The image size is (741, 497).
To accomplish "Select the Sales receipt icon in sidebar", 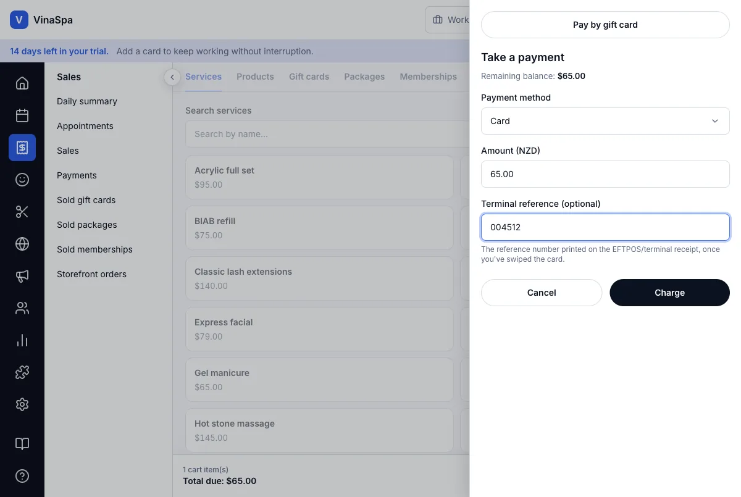I will click(x=22, y=148).
